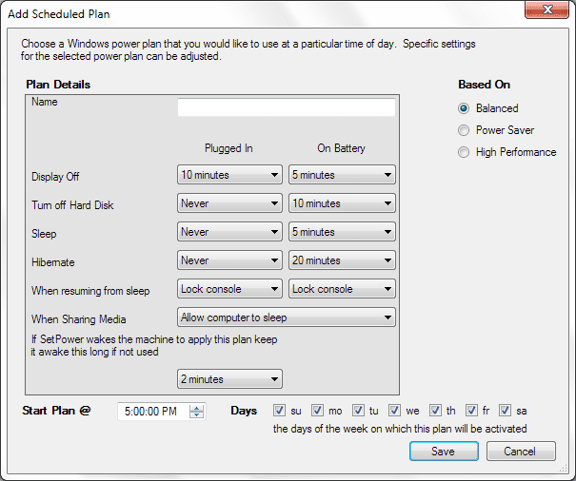Open resuming from sleep On Battery dropdown
576x481 pixels.
342,289
